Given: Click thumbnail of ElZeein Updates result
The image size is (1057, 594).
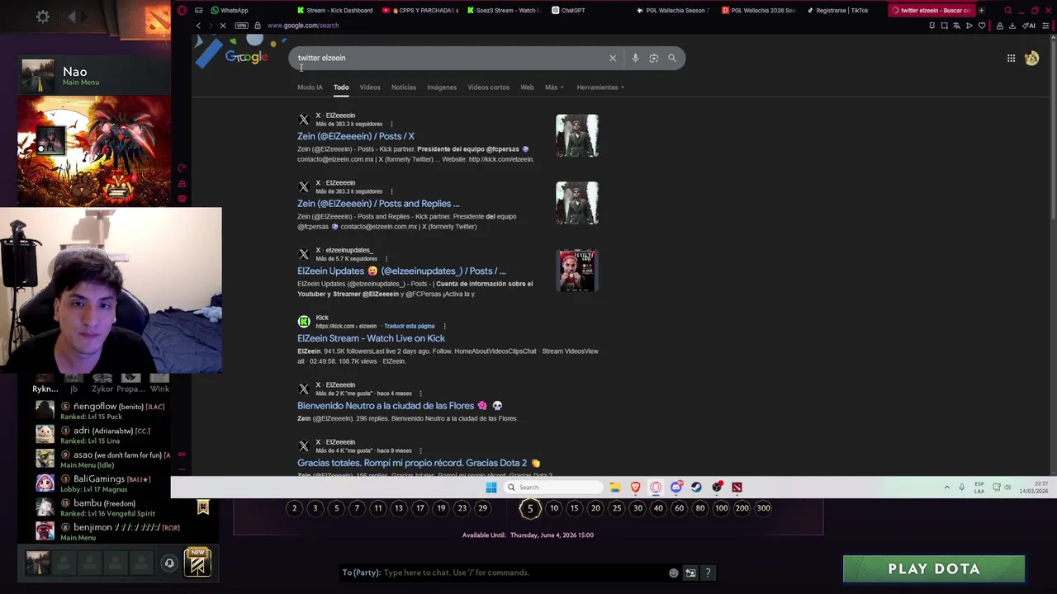Looking at the screenshot, I should (577, 271).
